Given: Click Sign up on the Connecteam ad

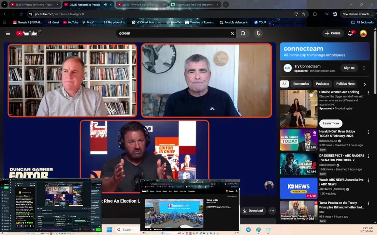Looking at the screenshot, I should (x=349, y=68).
